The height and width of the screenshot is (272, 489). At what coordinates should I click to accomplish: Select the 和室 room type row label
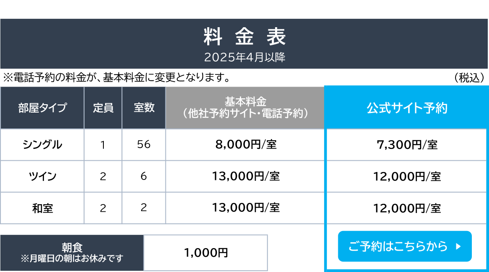42,208
